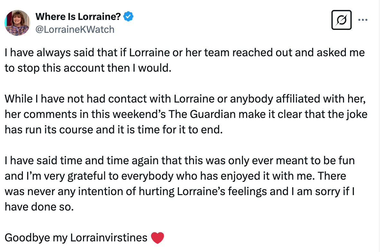
Task: Click the line beginning "and I'm very grateful"
Action: tap(175, 176)
